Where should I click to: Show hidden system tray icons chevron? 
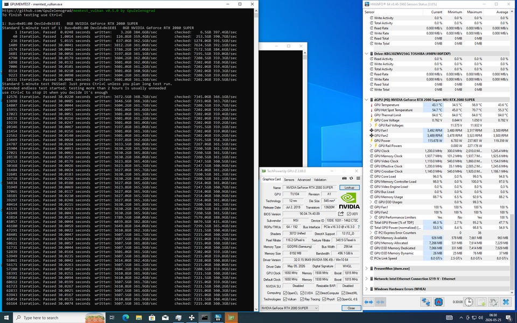click(461, 318)
